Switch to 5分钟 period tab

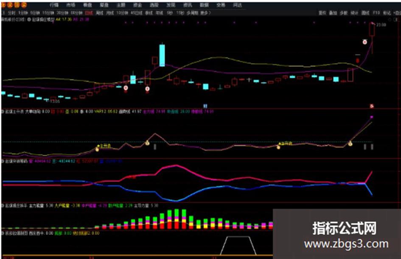coord(35,13)
